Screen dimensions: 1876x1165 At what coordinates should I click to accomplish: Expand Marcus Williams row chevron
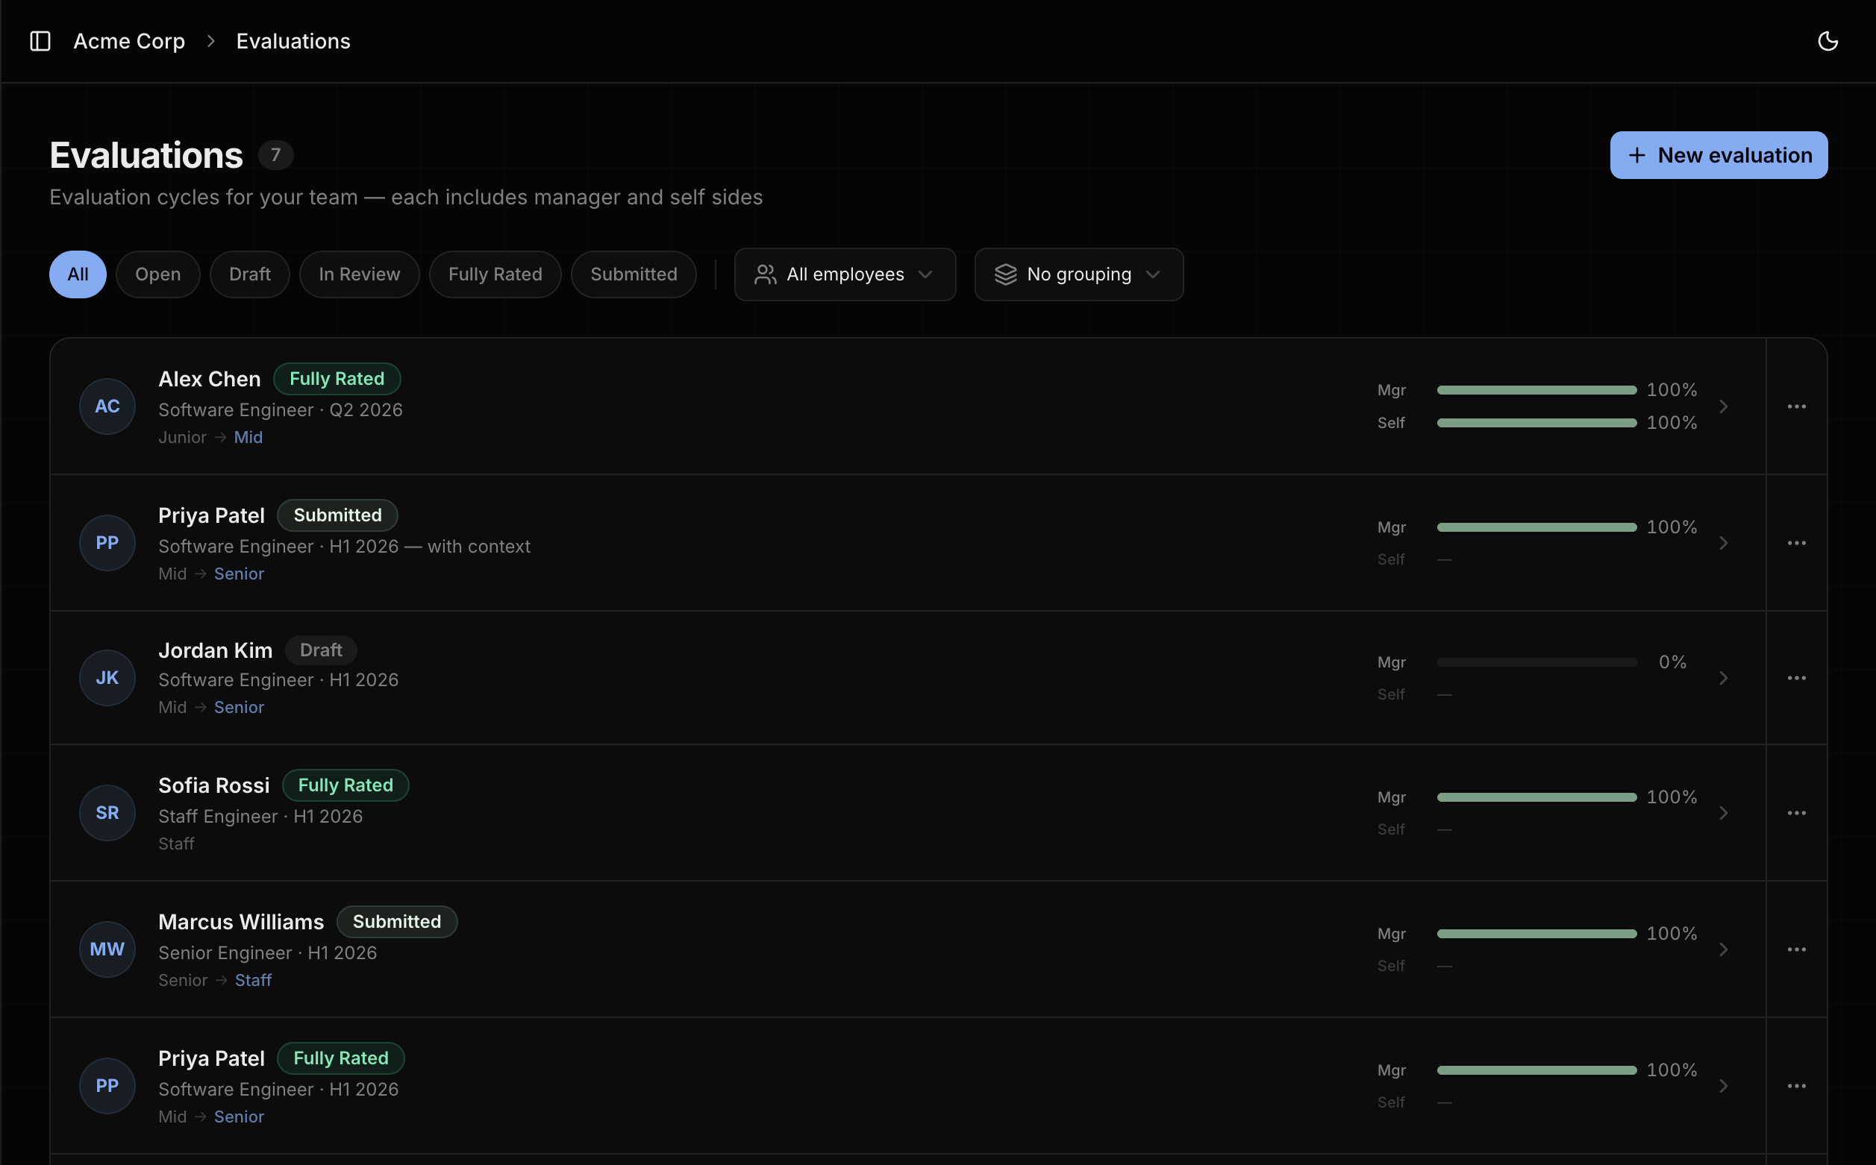click(1723, 949)
